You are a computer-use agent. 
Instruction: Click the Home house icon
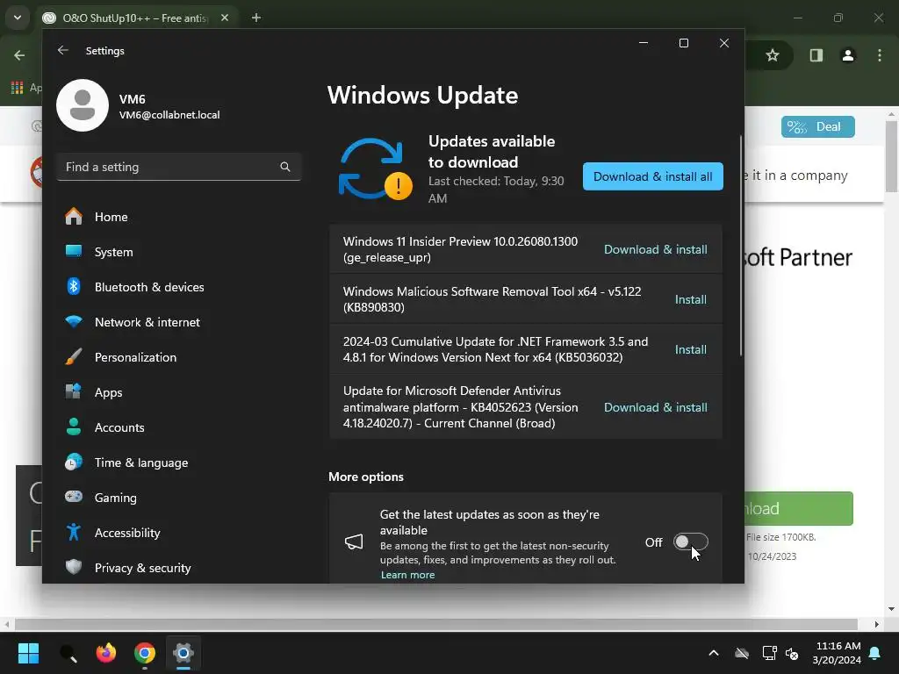click(x=74, y=216)
